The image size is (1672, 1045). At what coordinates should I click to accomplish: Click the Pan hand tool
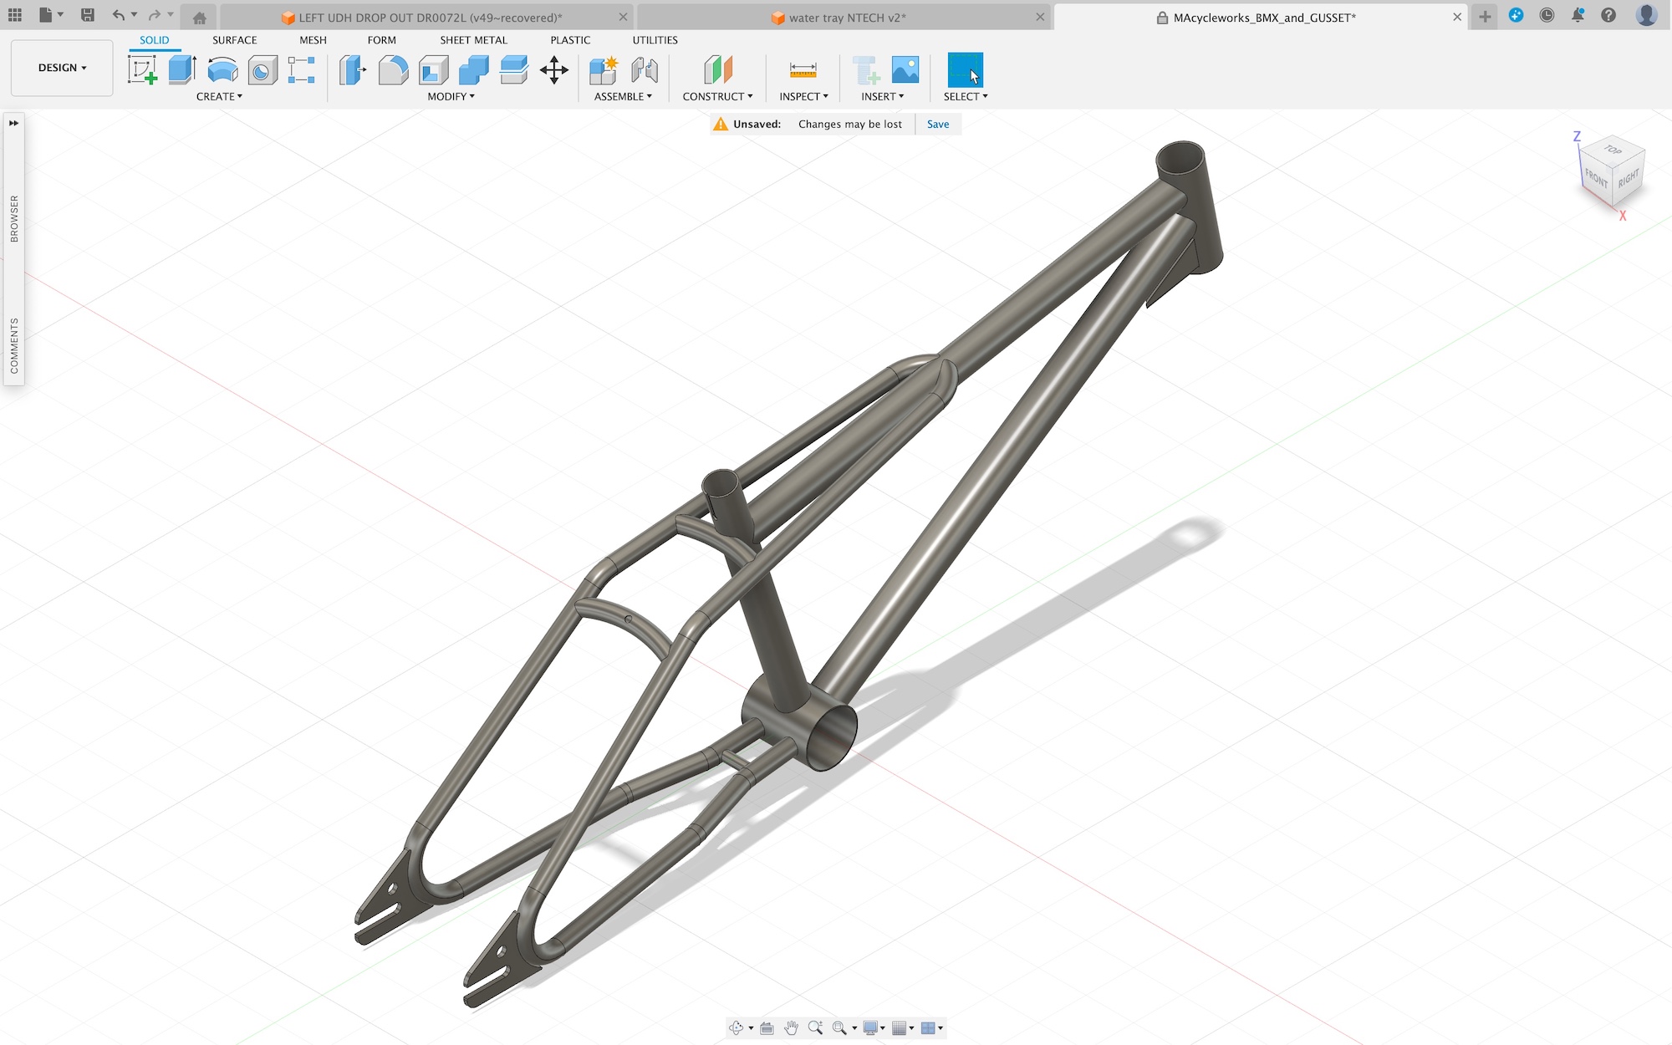coord(791,1028)
